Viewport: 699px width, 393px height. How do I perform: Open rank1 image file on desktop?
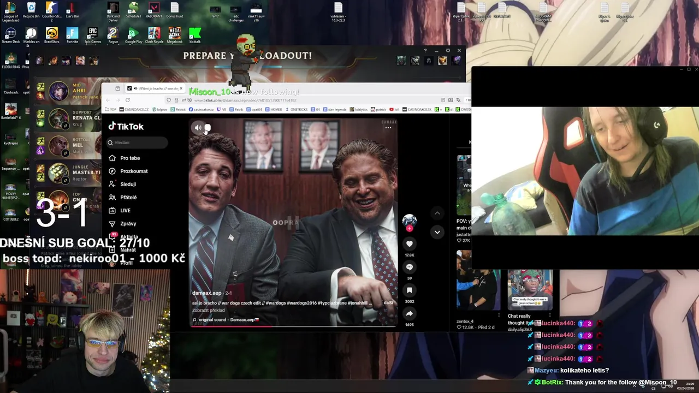pyautogui.click(x=215, y=11)
